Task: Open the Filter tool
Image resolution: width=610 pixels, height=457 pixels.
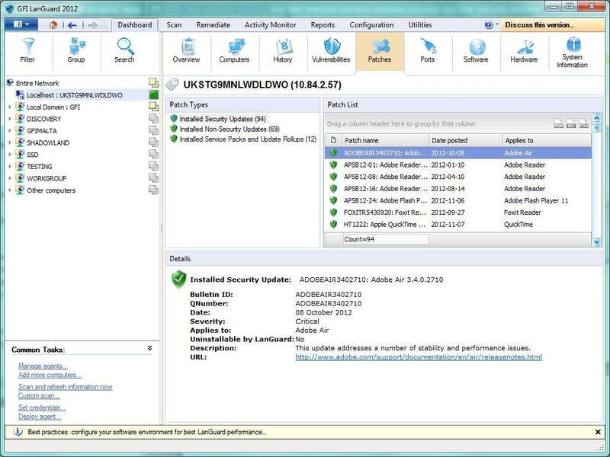Action: [27, 50]
